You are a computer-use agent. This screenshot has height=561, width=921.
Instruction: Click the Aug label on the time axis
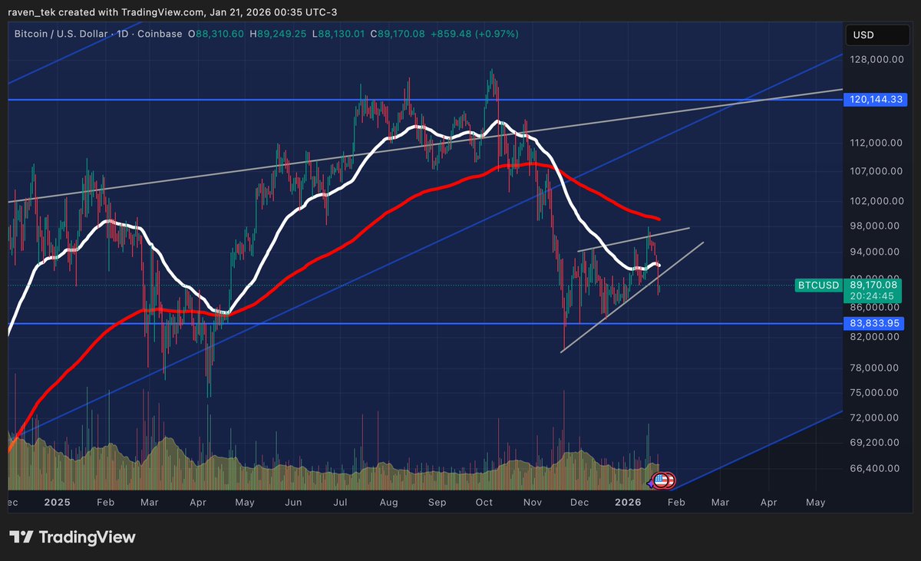coord(388,503)
